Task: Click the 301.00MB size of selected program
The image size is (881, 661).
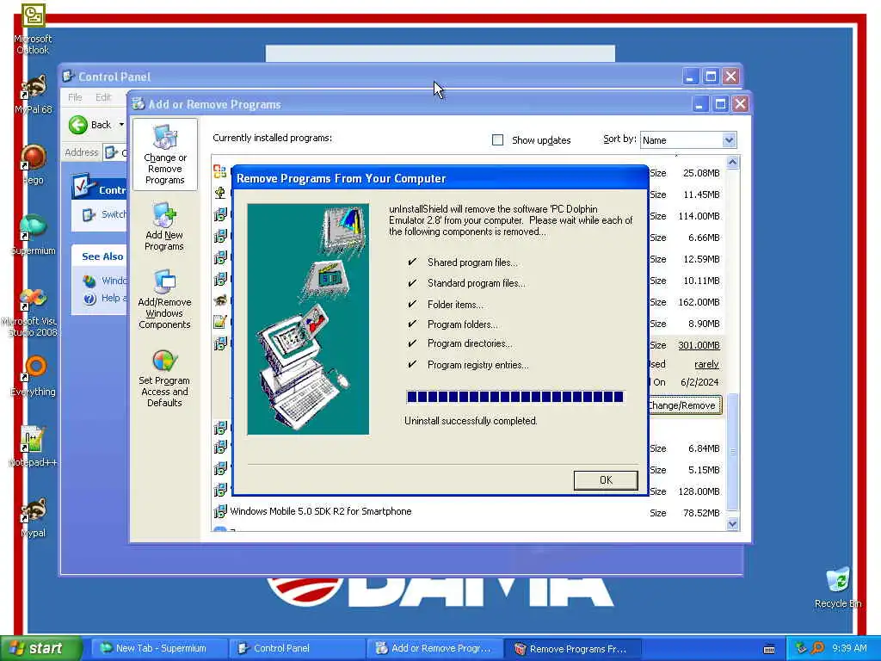Action: [699, 345]
